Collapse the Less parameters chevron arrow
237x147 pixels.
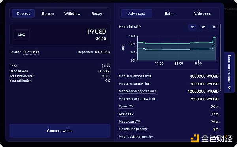(229, 88)
